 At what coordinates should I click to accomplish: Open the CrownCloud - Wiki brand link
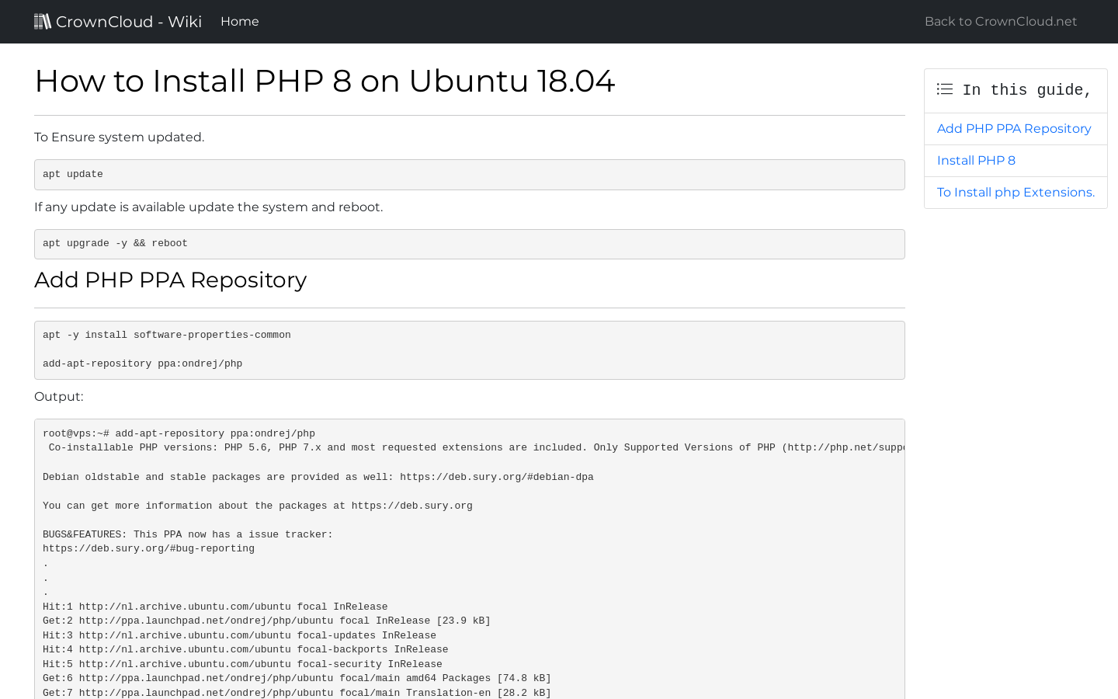(128, 22)
